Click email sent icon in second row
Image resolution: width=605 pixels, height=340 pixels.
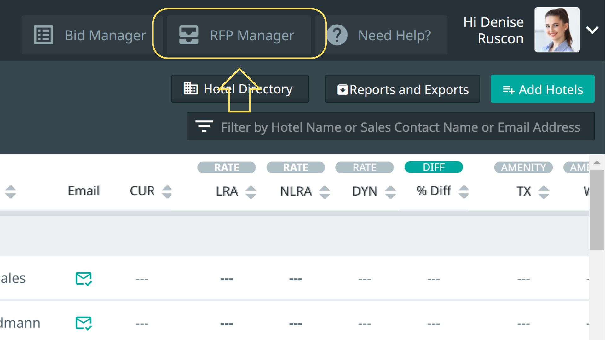pos(84,323)
